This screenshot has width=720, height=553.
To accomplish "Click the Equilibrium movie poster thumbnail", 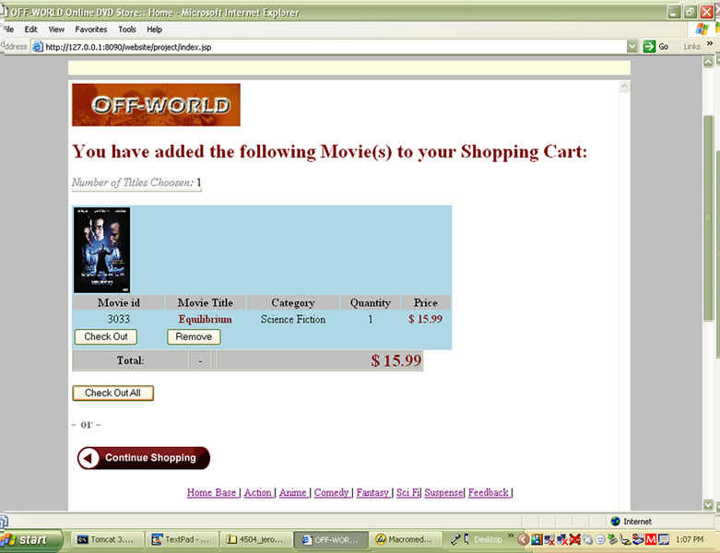I will [101, 250].
